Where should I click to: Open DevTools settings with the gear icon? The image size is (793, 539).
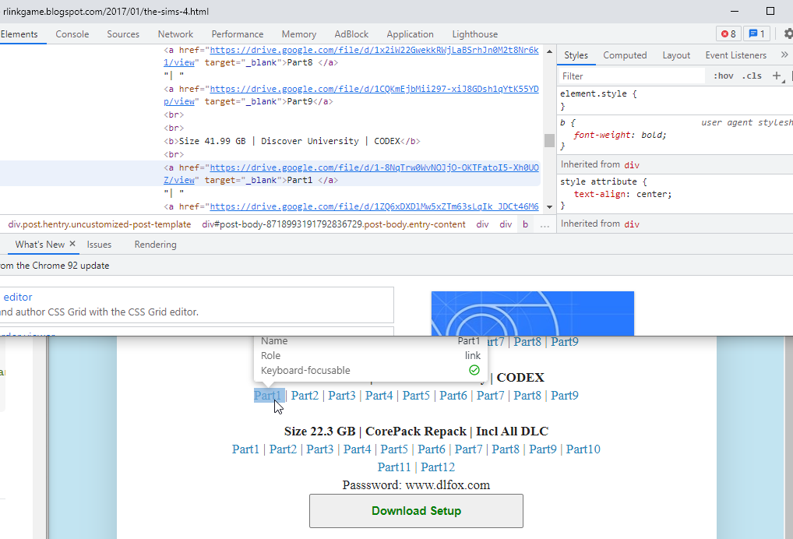click(787, 34)
